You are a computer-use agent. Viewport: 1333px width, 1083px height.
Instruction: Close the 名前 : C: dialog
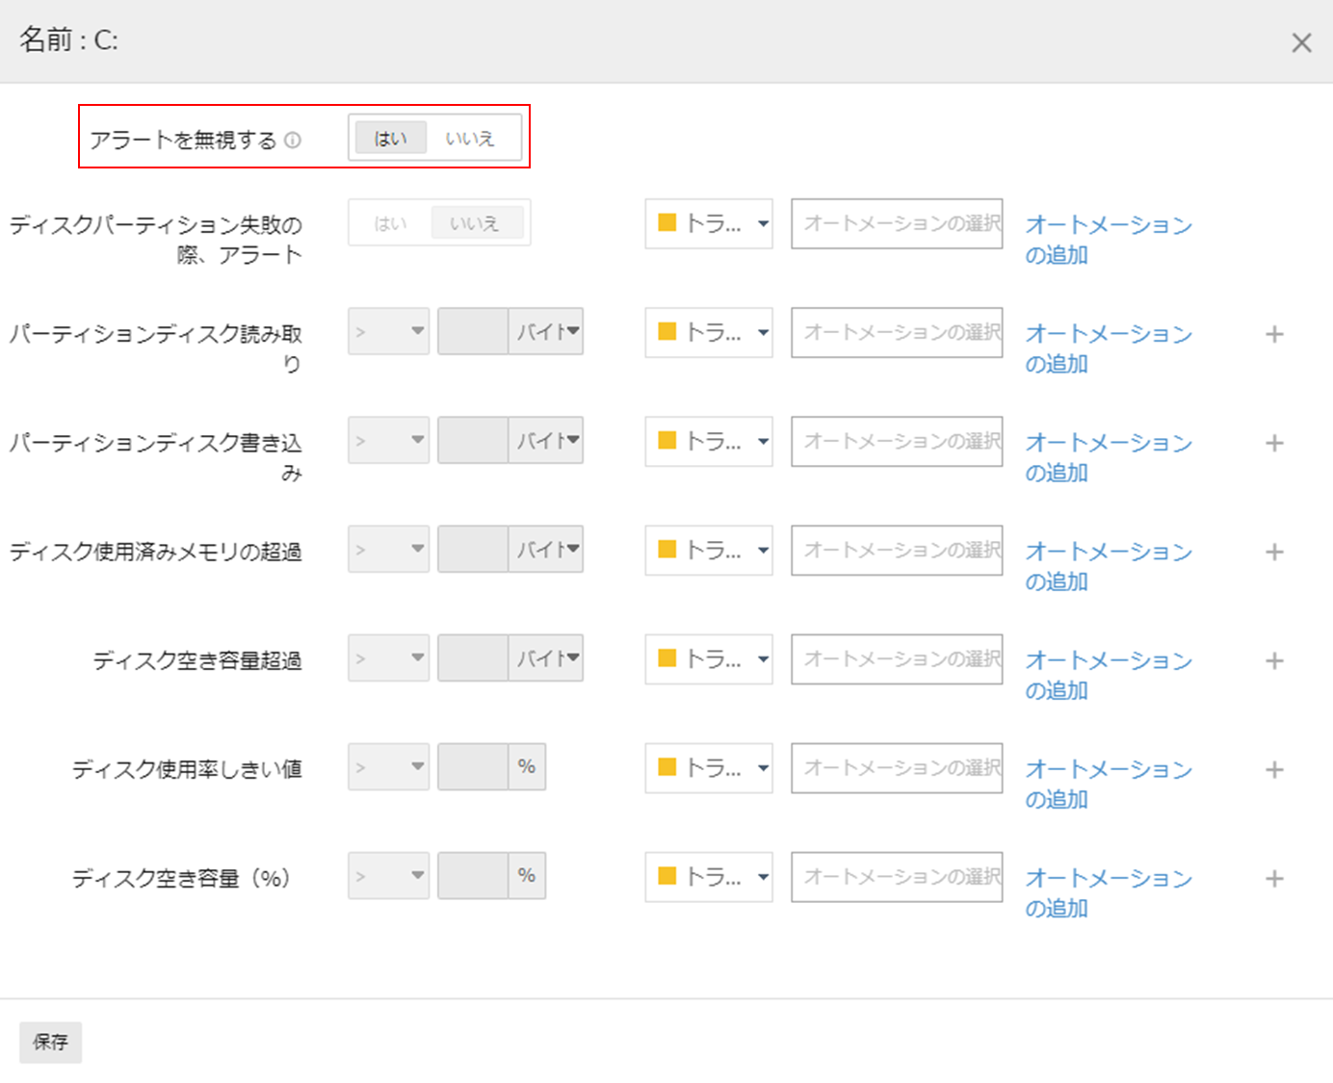[1301, 42]
